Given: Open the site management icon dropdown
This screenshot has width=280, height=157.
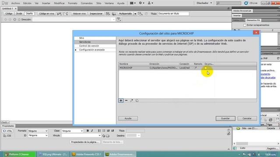Looking at the screenshot, I should click(x=150, y=3).
